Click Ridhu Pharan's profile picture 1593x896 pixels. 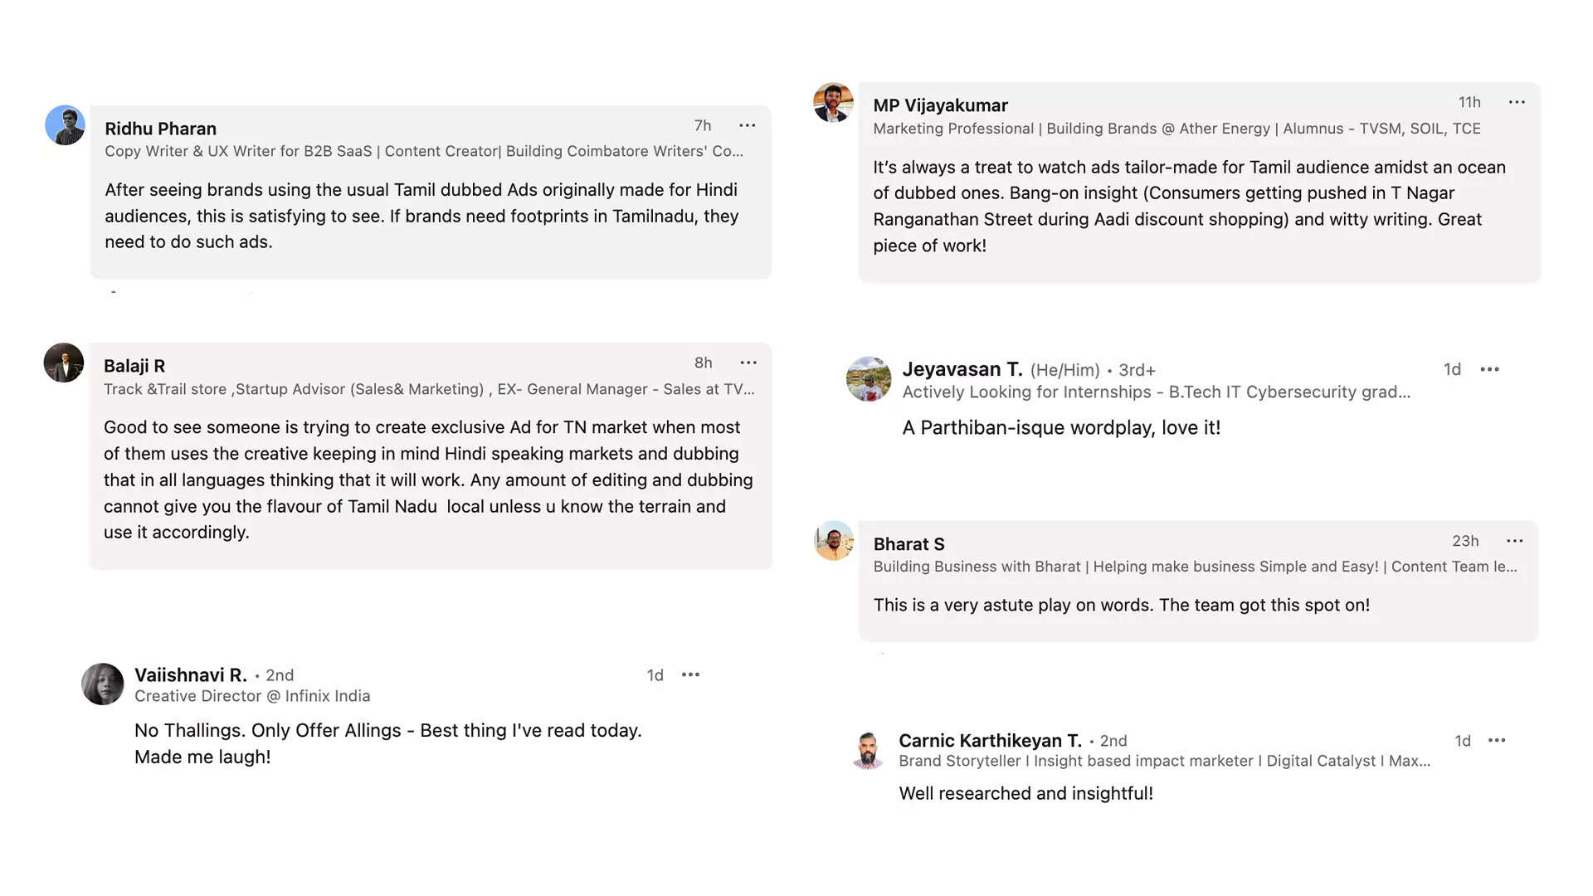tap(65, 125)
